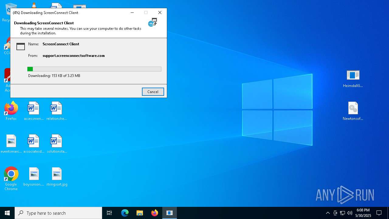Open solutionsta... Word document icon
The height and width of the screenshot is (219, 389).
[x=57, y=144]
